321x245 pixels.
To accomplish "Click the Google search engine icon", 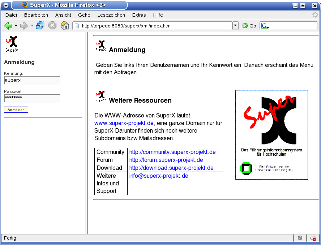I will (x=264, y=26).
